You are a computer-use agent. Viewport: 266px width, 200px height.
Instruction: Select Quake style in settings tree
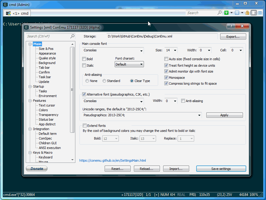tap(47, 58)
